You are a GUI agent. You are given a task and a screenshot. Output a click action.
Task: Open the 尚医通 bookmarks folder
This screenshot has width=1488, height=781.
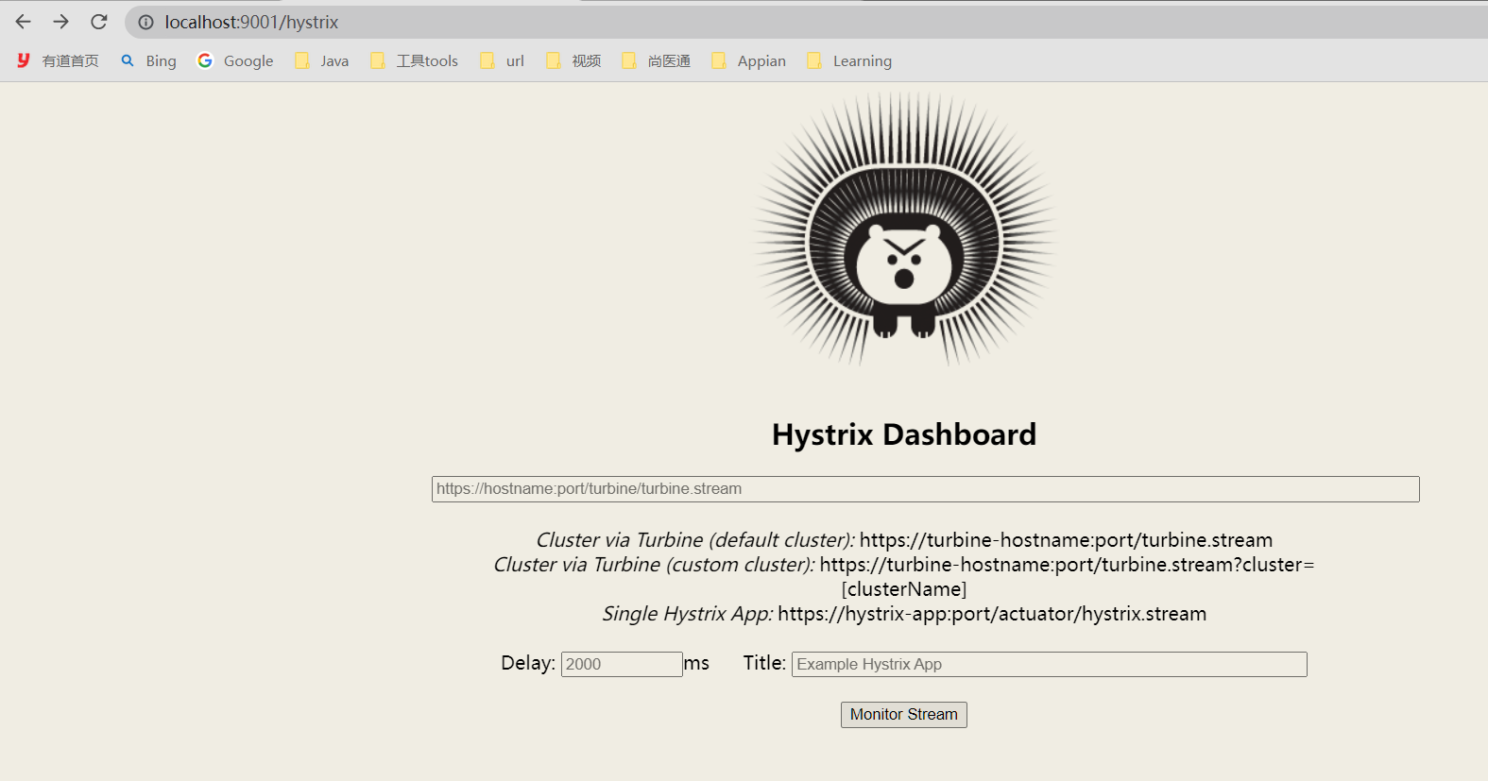(x=657, y=60)
